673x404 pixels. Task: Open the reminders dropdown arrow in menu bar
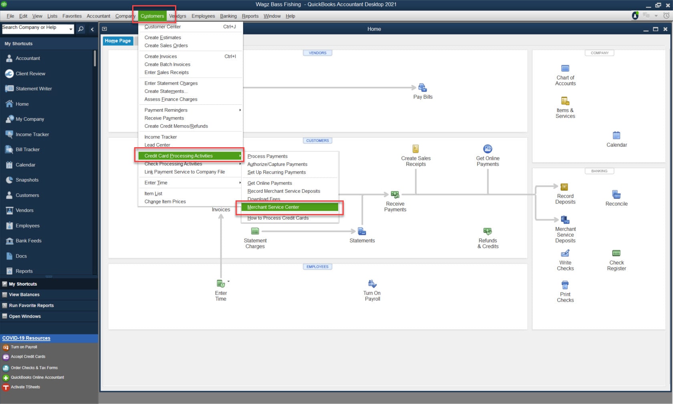click(656, 16)
